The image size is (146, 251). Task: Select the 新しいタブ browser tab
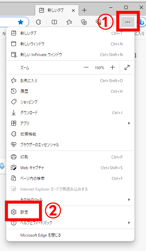click(x=57, y=10)
